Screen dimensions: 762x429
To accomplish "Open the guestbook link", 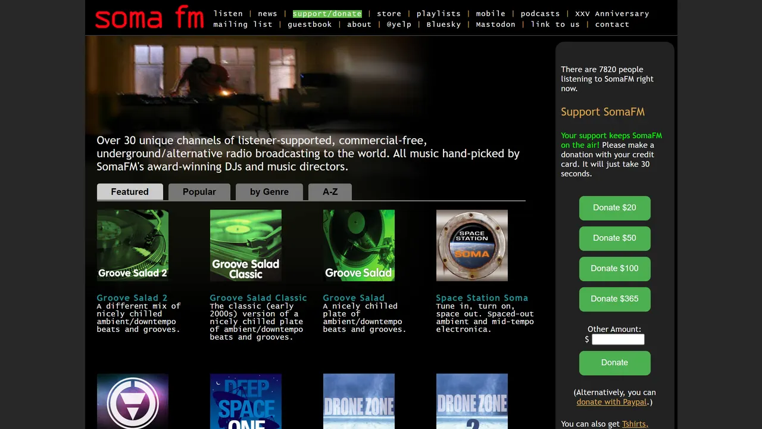I will (310, 24).
